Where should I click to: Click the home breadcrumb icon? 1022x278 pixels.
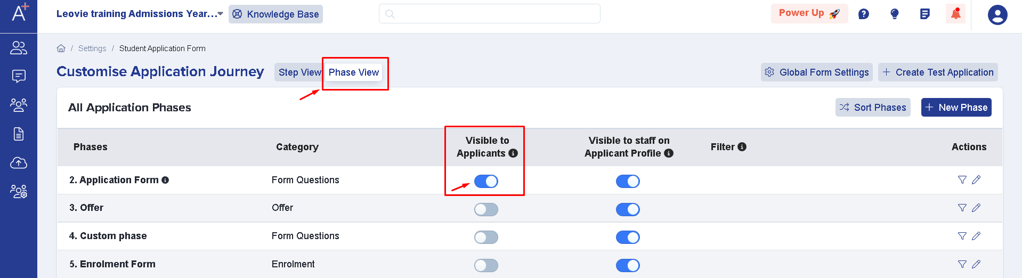[x=61, y=48]
